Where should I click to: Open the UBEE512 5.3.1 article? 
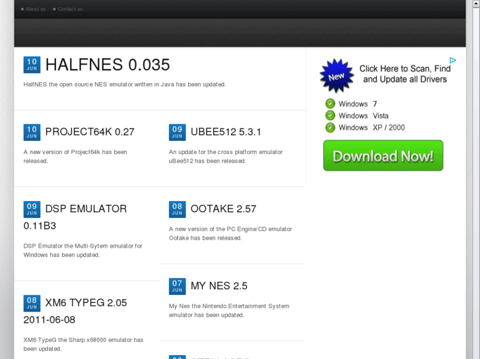[226, 132]
